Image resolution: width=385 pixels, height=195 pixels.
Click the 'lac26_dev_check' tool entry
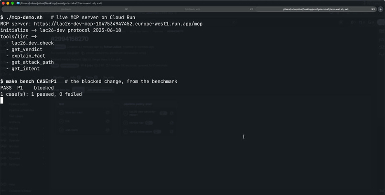coord(32,43)
